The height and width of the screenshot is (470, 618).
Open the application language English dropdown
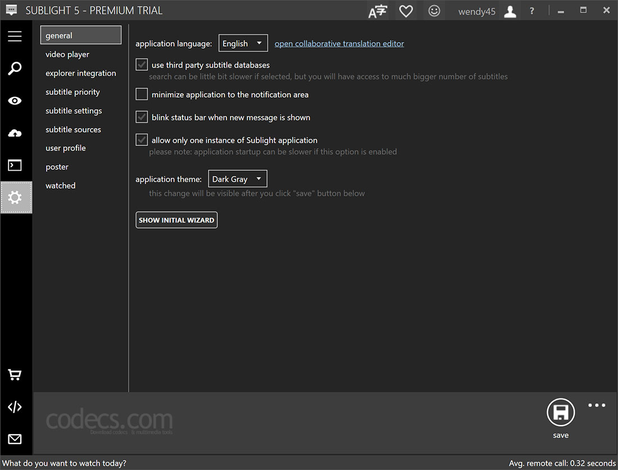(x=243, y=43)
